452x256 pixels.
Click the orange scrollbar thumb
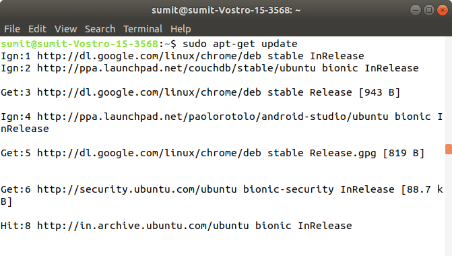click(x=449, y=150)
